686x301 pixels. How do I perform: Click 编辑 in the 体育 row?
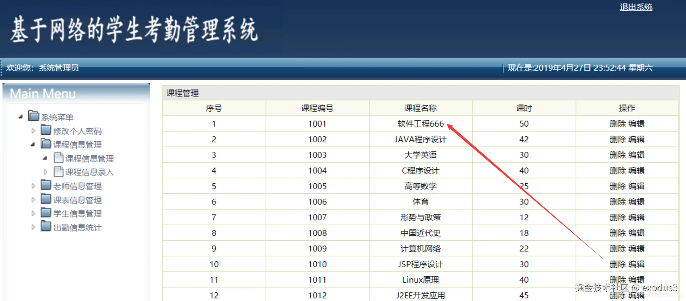(x=636, y=202)
